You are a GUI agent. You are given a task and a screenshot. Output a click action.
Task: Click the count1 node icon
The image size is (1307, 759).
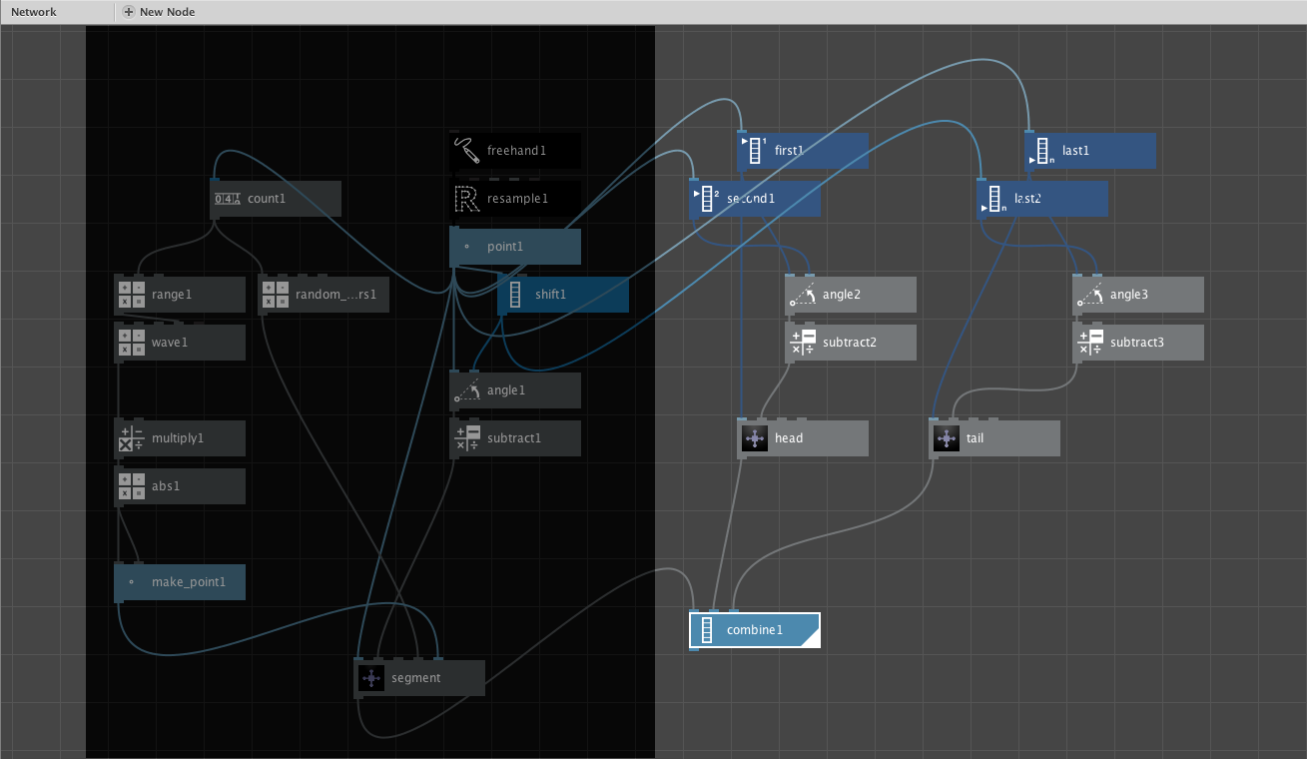coord(228,199)
